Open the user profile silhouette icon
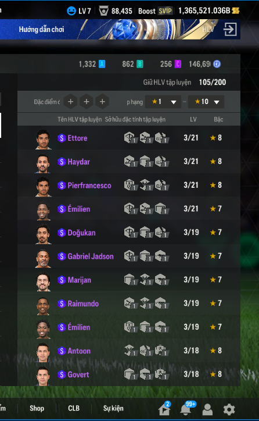Screen dimensions: 259x421 [x=207, y=409]
